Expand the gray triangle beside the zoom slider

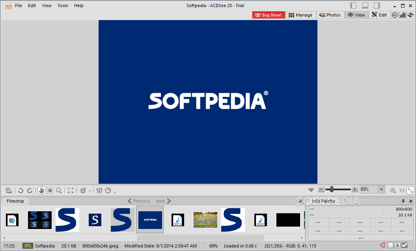pyautogui.click(x=311, y=190)
